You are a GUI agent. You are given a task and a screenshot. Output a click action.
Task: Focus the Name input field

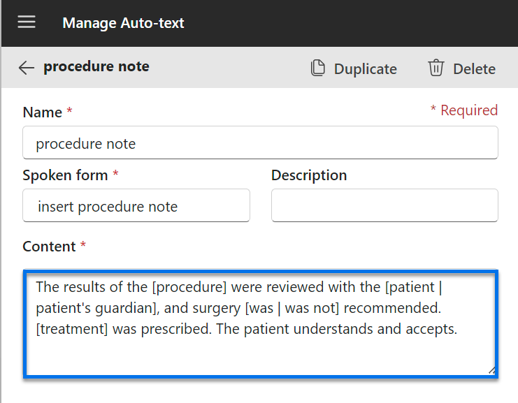click(x=260, y=143)
